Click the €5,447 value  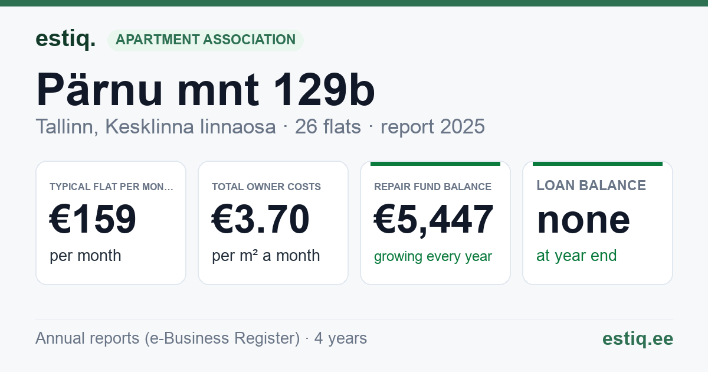pyautogui.click(x=434, y=220)
